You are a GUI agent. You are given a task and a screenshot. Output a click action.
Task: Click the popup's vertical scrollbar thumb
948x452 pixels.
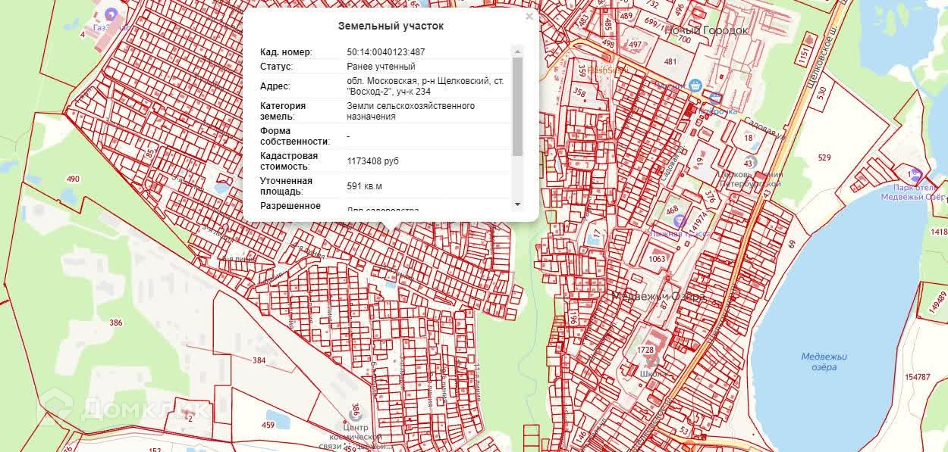pos(518,106)
